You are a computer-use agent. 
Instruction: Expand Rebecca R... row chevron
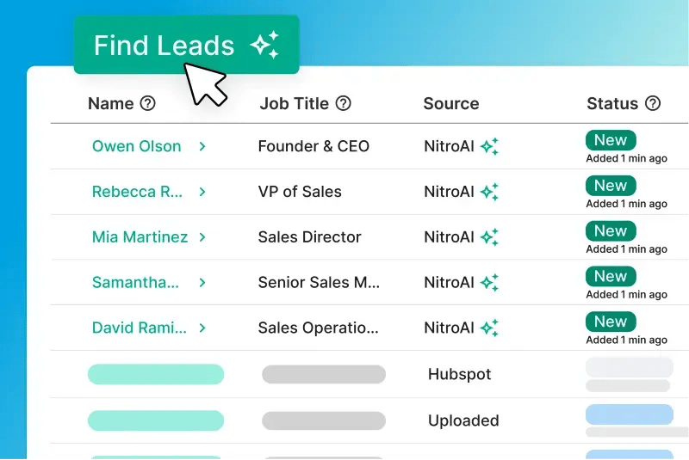[202, 192]
